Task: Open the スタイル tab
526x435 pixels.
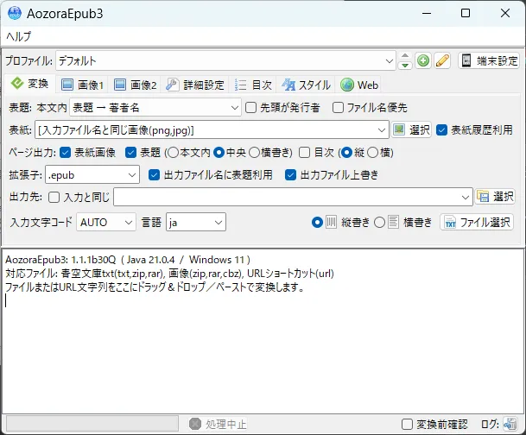Action: (306, 85)
